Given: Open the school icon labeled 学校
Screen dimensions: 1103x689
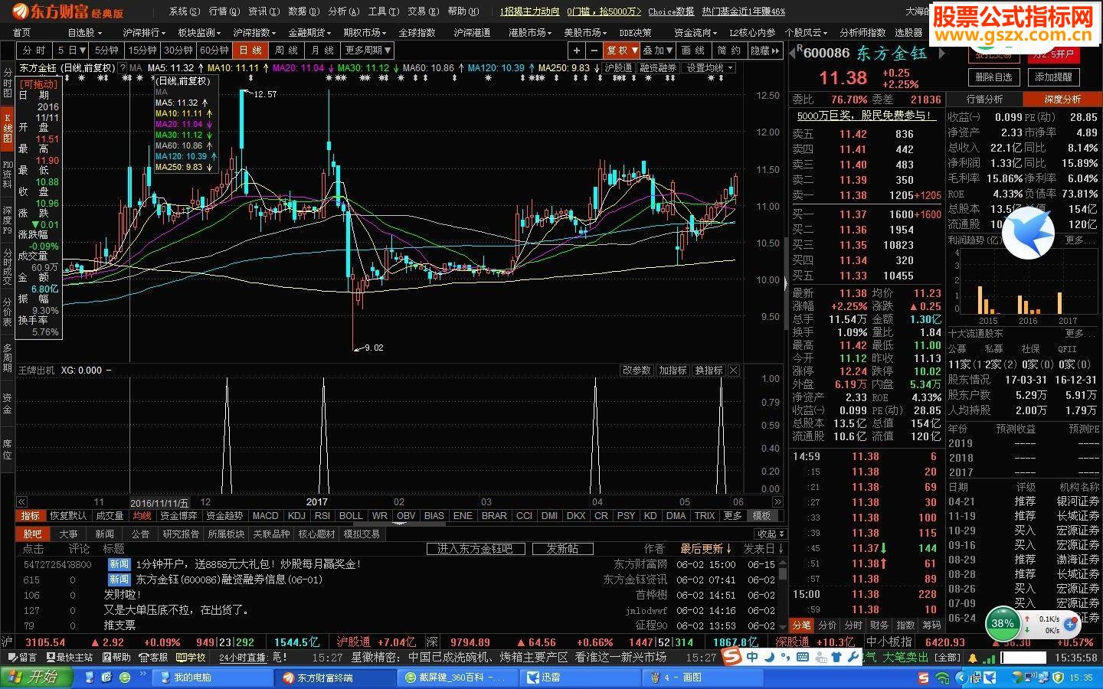Looking at the screenshot, I should (191, 657).
